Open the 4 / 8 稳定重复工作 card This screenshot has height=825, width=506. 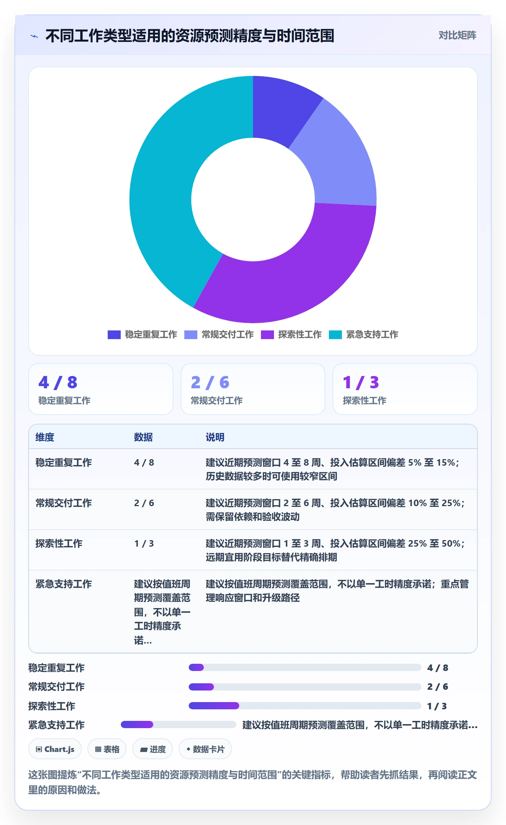(101, 389)
